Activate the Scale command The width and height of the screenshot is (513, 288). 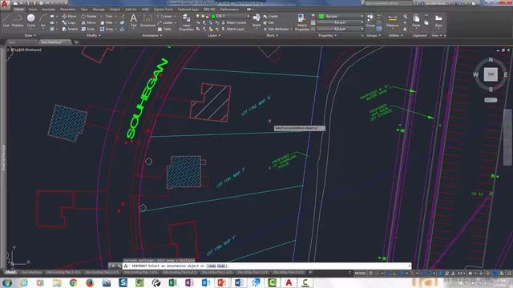coord(88,29)
